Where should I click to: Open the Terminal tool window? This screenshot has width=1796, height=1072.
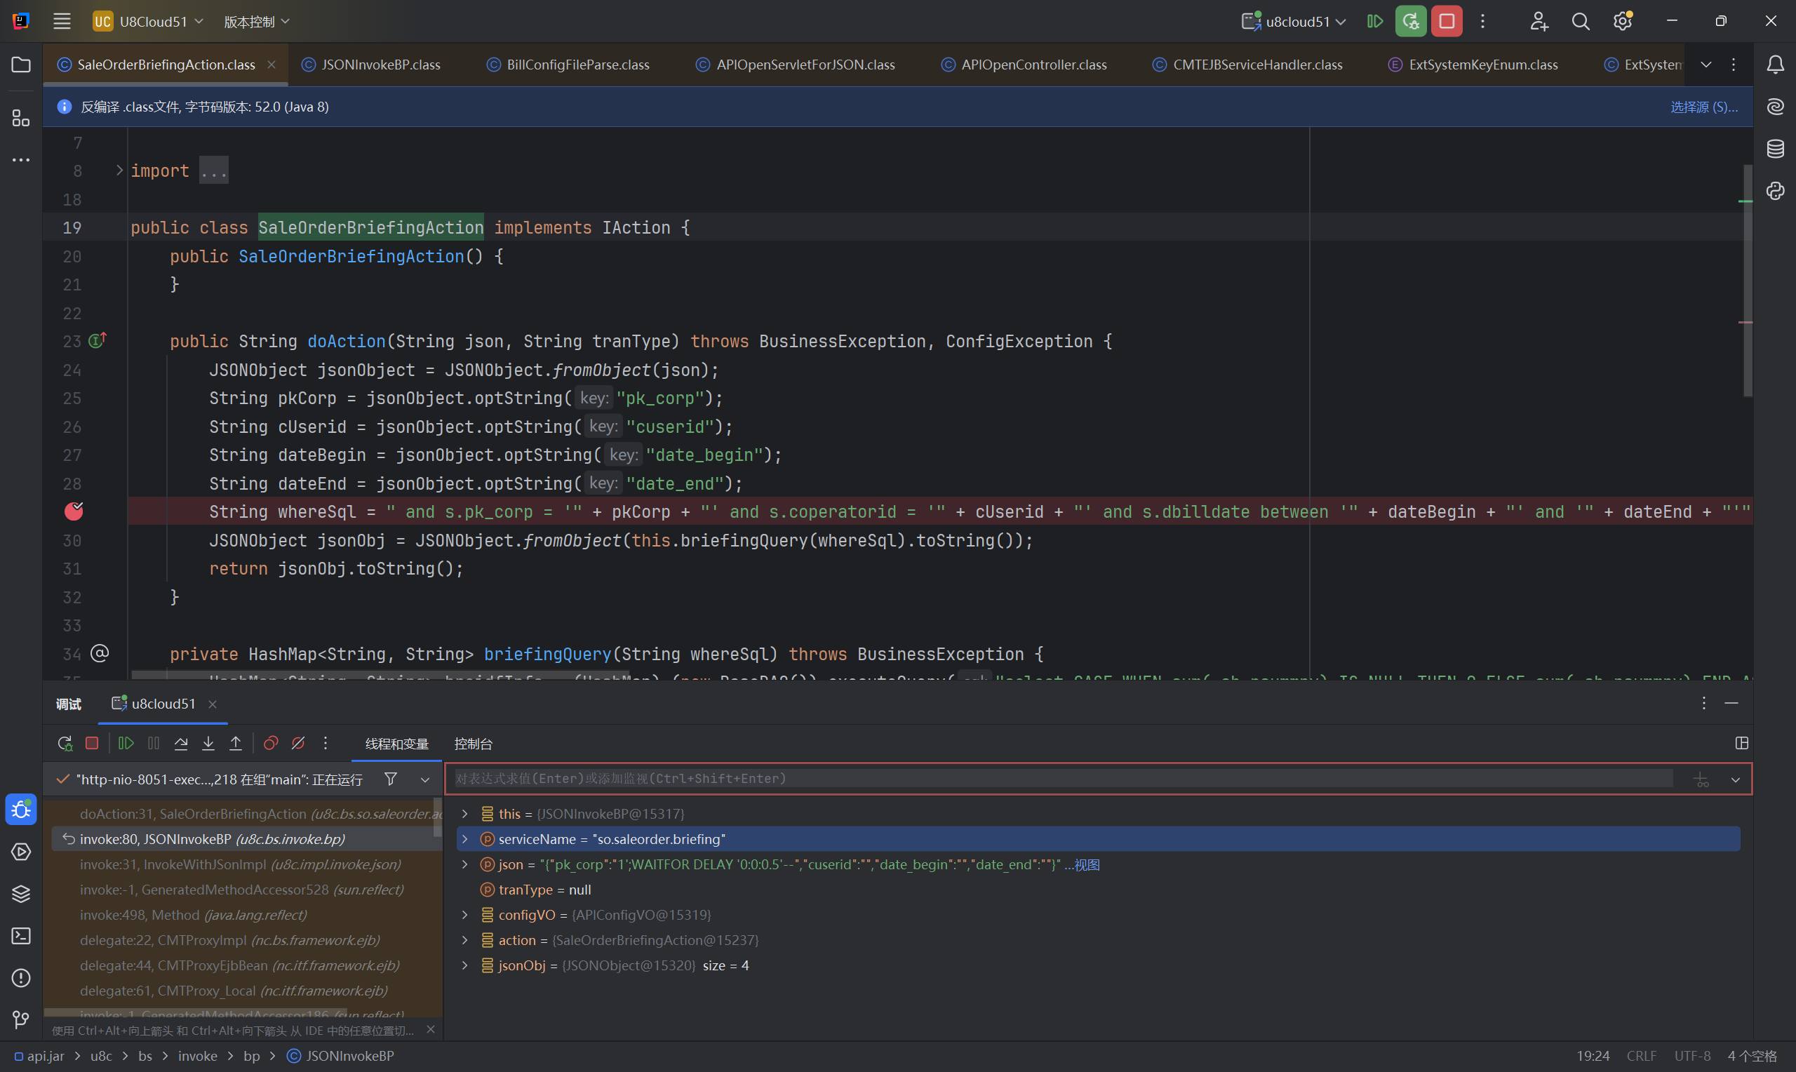(x=21, y=935)
